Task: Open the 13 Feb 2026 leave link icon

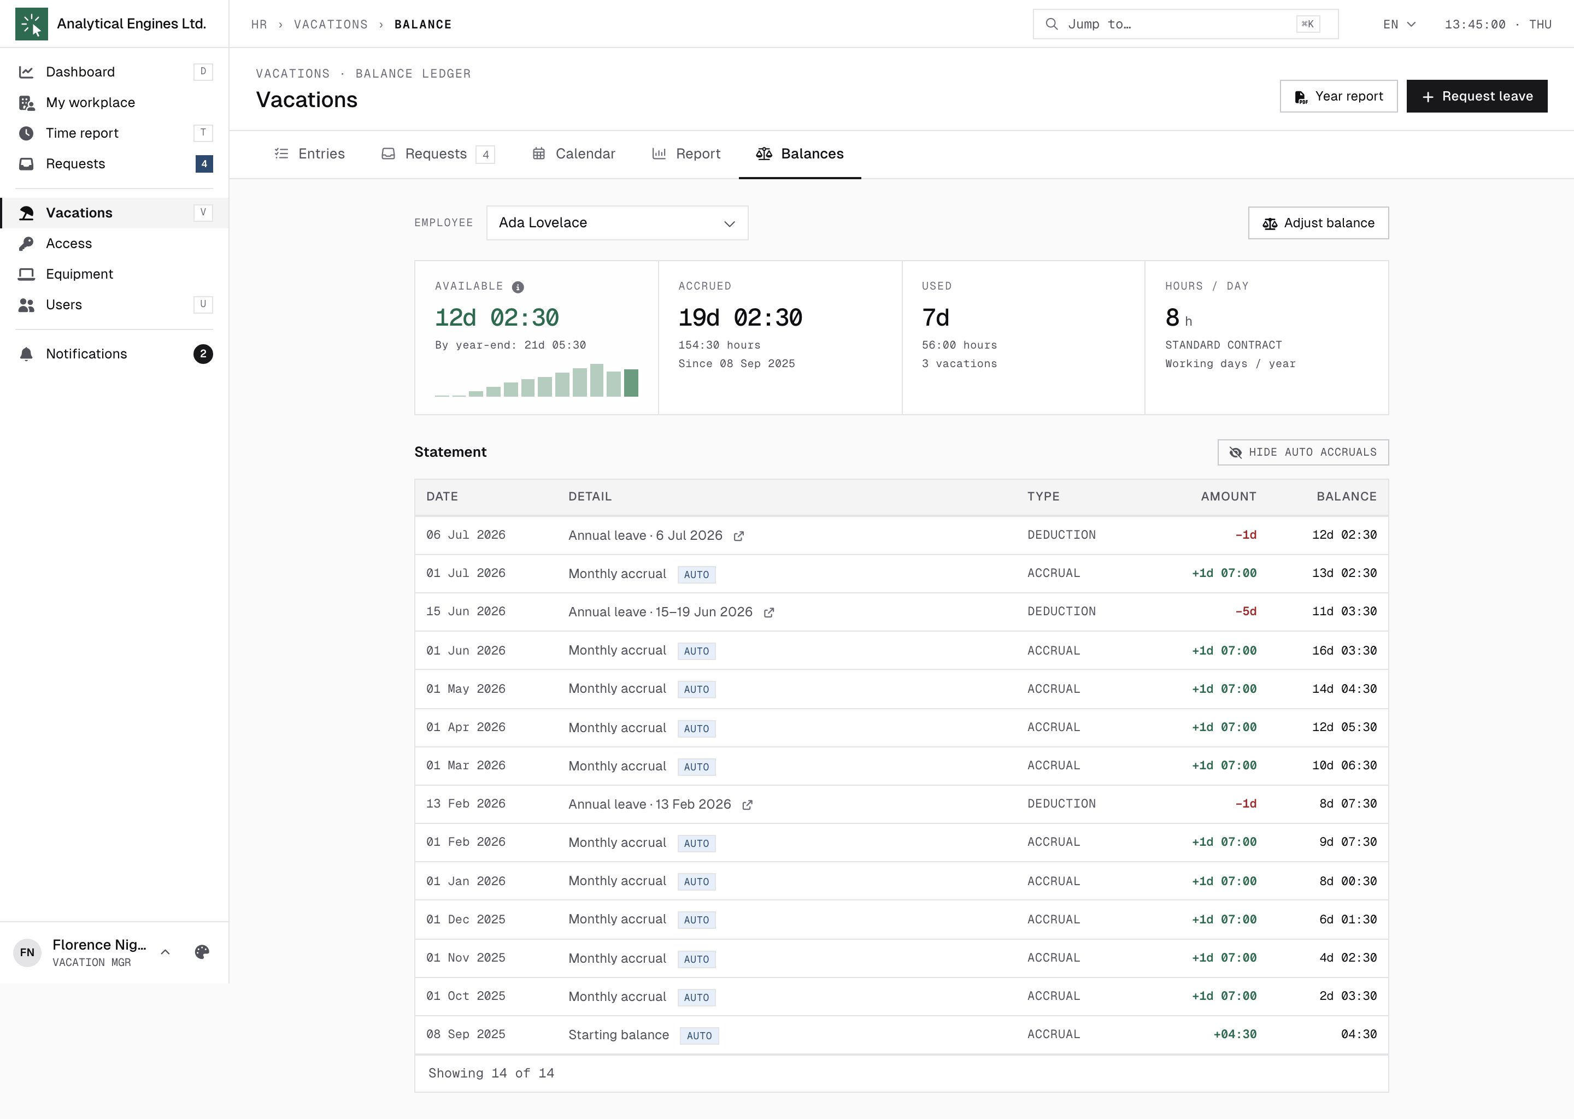Action: click(x=747, y=805)
